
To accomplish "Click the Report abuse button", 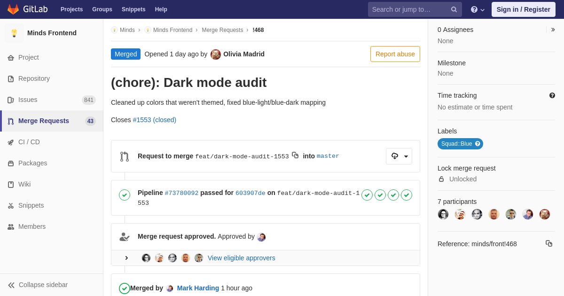I will coord(395,54).
